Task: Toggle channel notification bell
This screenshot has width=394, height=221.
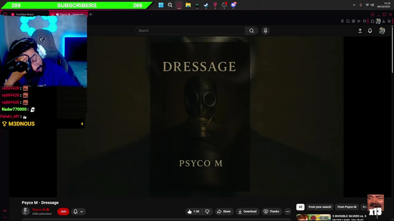Action: 75,211
